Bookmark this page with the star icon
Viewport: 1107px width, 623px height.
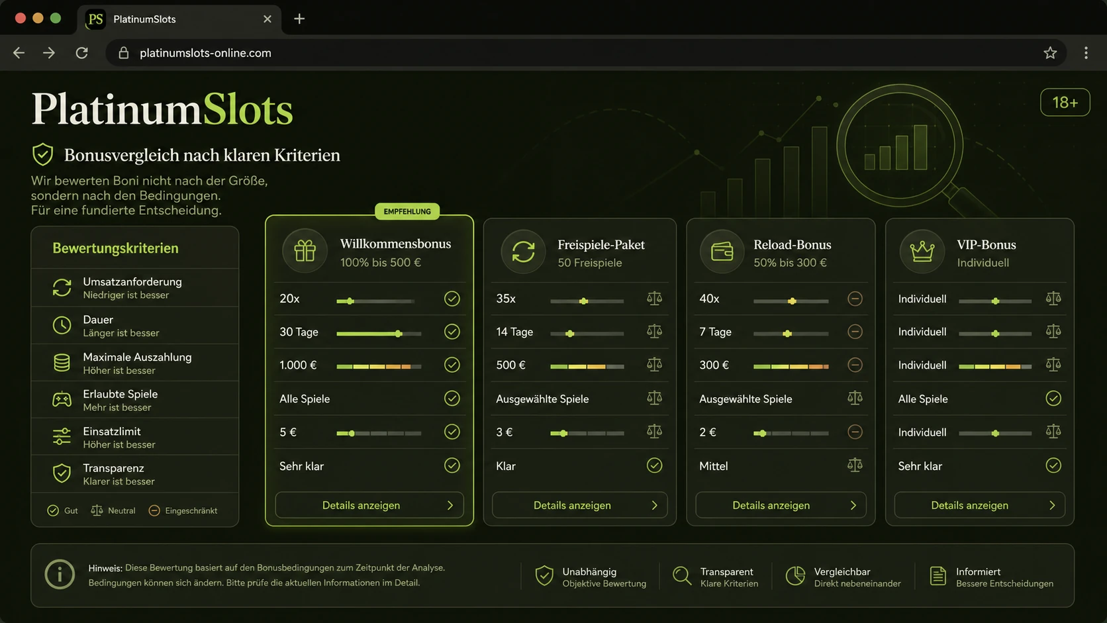click(1050, 53)
